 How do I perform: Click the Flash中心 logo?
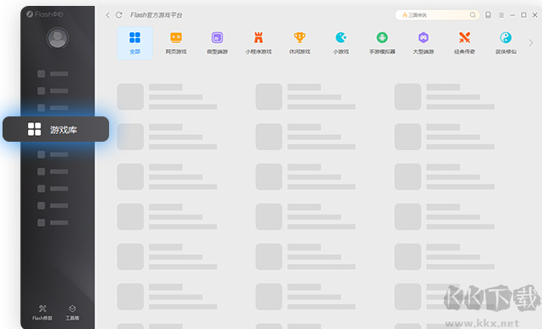(45, 14)
